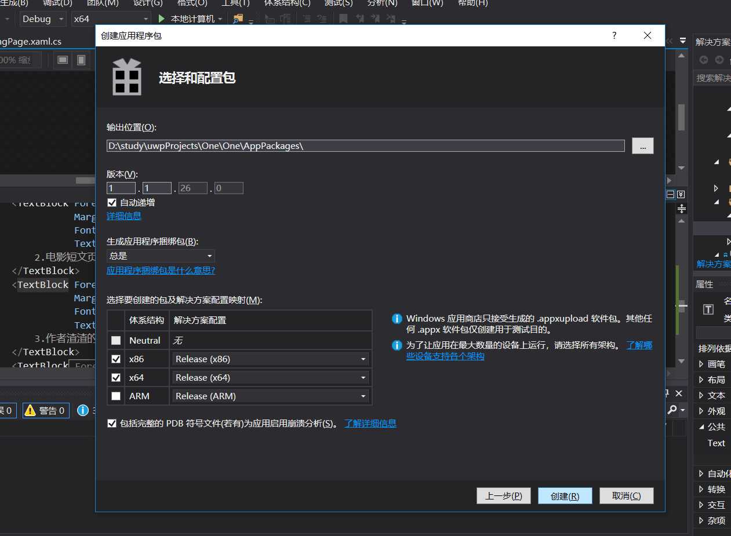Check the Neutral architecture checkbox
Viewport: 731px width, 536px height.
tap(116, 341)
